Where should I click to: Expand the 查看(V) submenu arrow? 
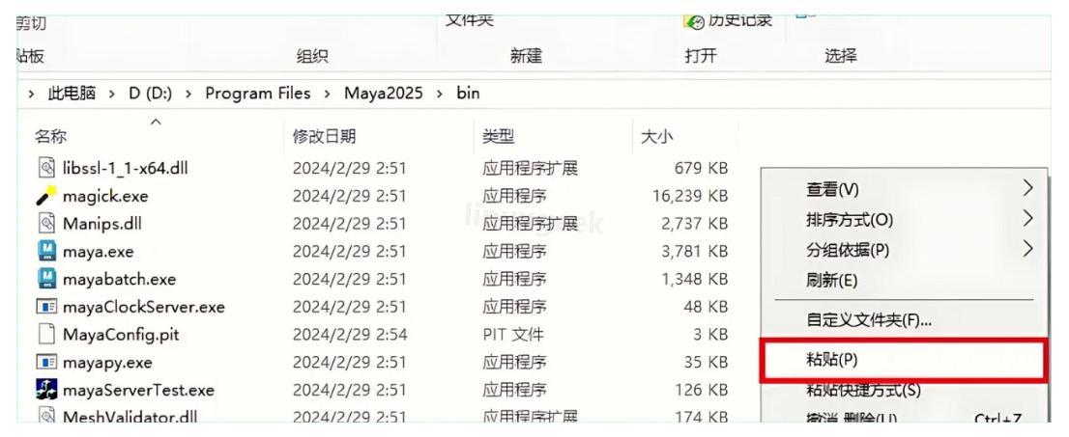pyautogui.click(x=1027, y=187)
